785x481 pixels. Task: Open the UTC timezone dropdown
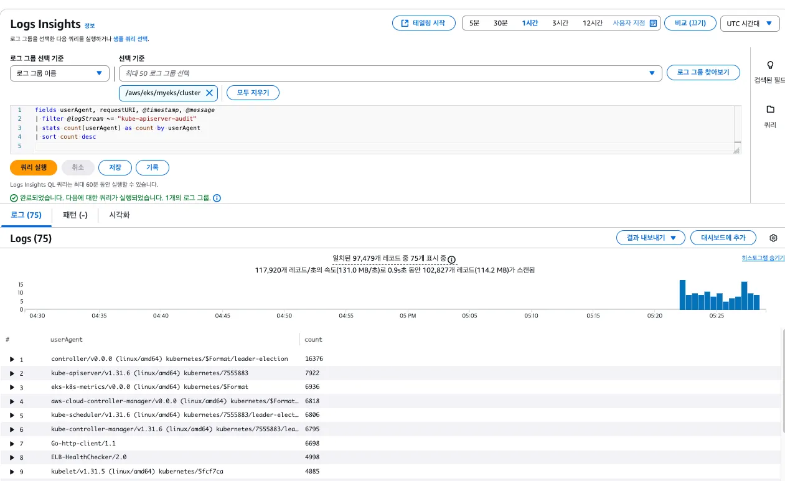pyautogui.click(x=750, y=23)
